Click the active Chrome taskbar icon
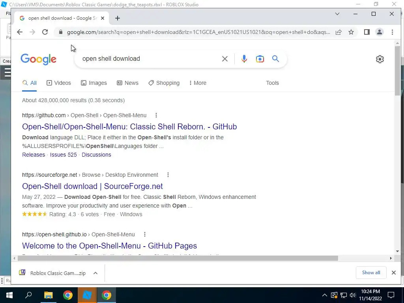The width and height of the screenshot is (404, 303). 107,295
